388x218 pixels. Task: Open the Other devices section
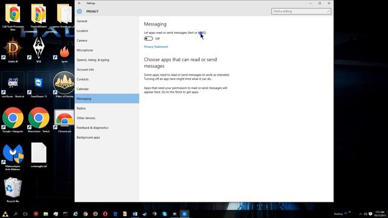pos(107,118)
